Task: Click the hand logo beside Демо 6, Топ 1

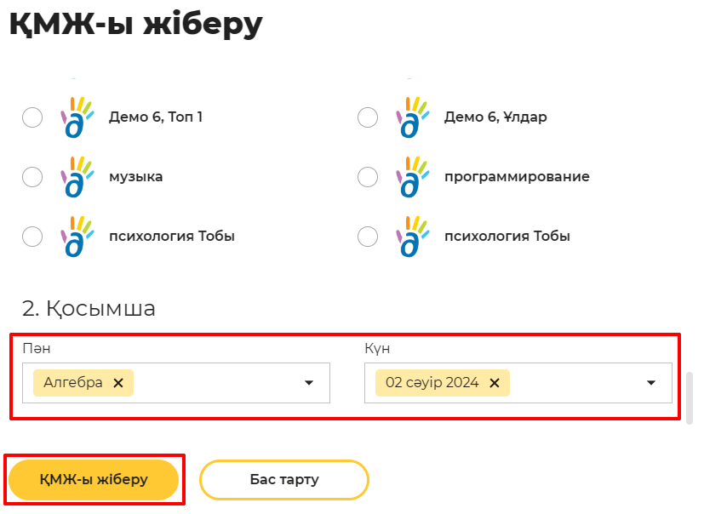Action: (x=77, y=117)
